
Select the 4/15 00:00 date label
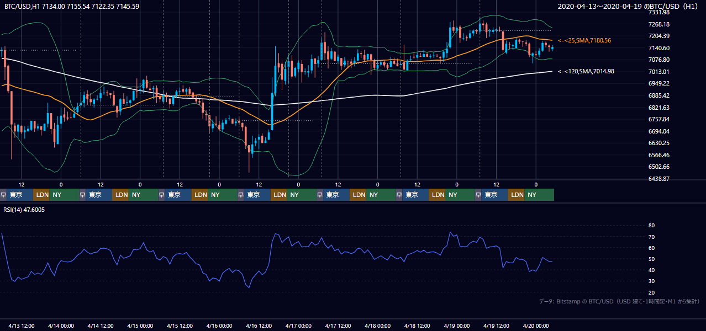point(140,325)
